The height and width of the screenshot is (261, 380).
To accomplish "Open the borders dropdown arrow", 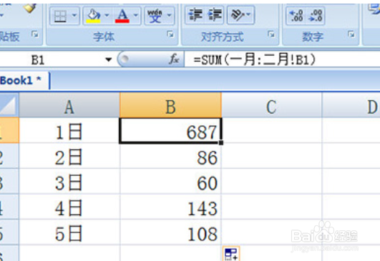I will tap(74, 16).
